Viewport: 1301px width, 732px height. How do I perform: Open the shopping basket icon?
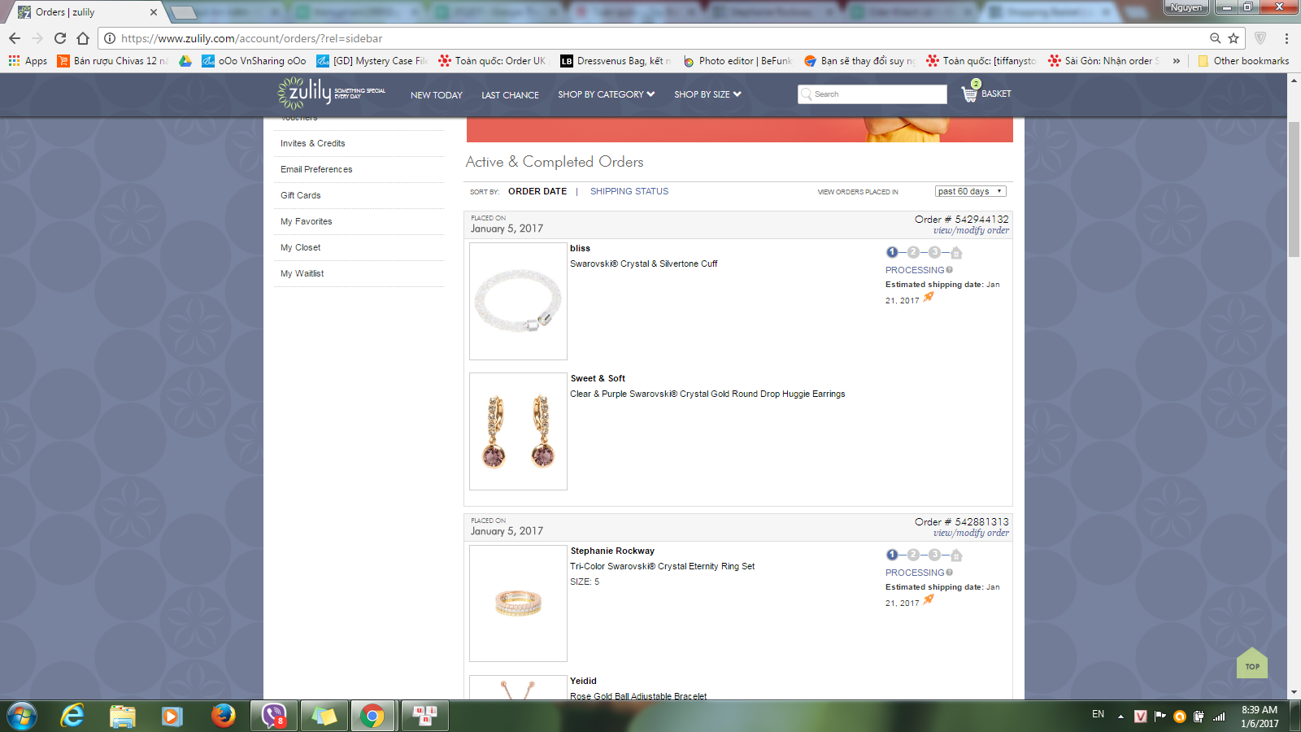coord(969,94)
